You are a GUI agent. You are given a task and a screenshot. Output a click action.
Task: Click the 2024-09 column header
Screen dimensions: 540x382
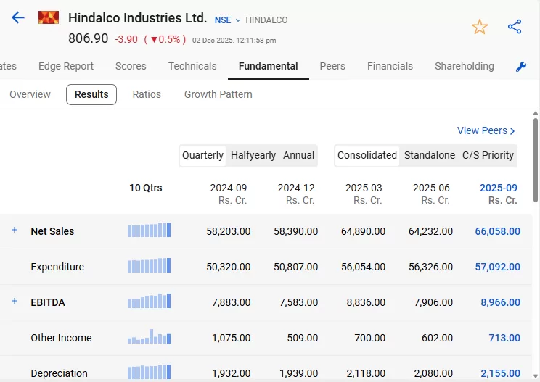coord(229,194)
